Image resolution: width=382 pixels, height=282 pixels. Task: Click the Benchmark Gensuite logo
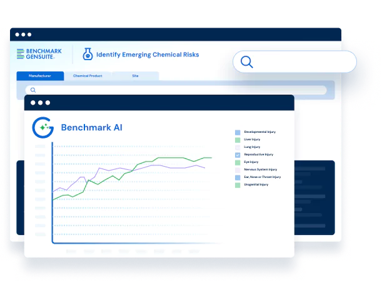click(39, 54)
